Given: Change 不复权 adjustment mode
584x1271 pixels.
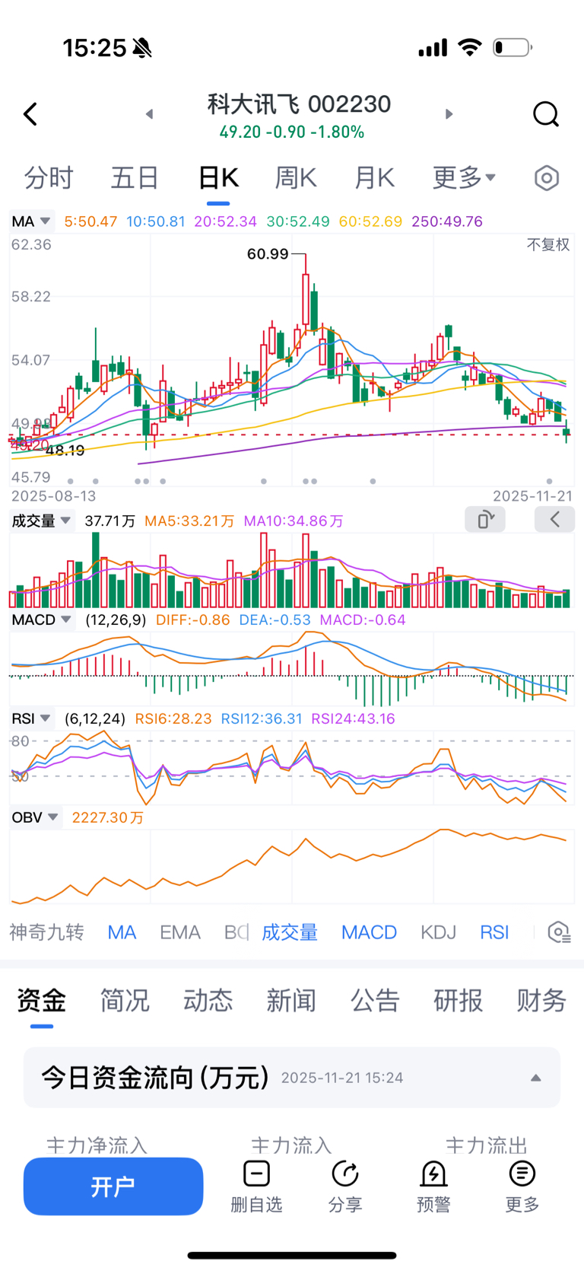Looking at the screenshot, I should click(548, 244).
